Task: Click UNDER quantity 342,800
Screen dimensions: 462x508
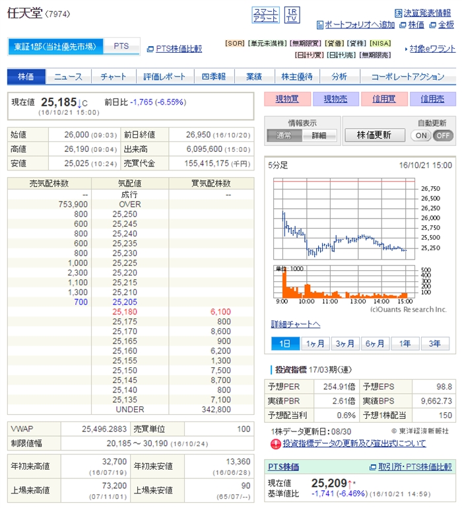Action: pos(216,409)
